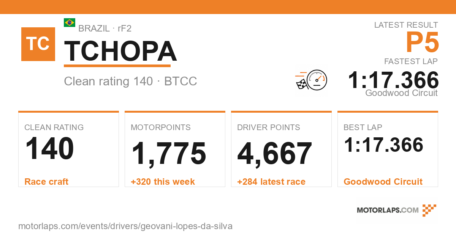The image size is (456, 239).
Task: Select the Goodwood Circuit label under fastest lap
Action: (401, 93)
